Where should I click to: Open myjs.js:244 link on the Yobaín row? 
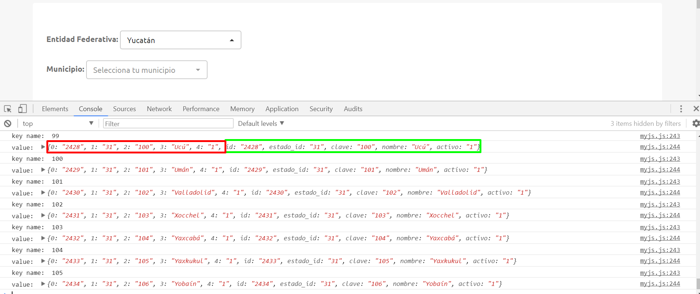[660, 284]
